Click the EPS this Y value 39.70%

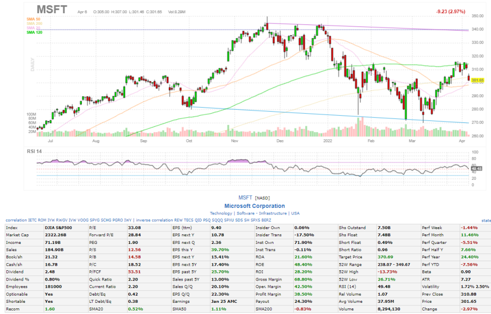[220, 249]
